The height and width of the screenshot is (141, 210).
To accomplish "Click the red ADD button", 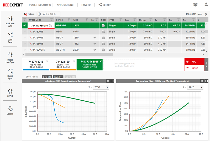I will pyautogui.click(x=194, y=62).
